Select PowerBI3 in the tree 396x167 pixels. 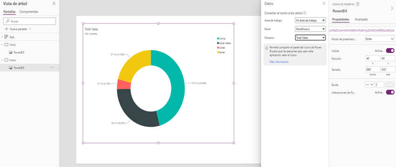click(x=19, y=52)
